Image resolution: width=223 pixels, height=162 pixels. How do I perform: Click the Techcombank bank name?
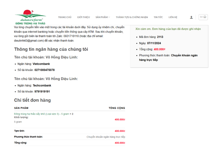[x=42, y=86]
